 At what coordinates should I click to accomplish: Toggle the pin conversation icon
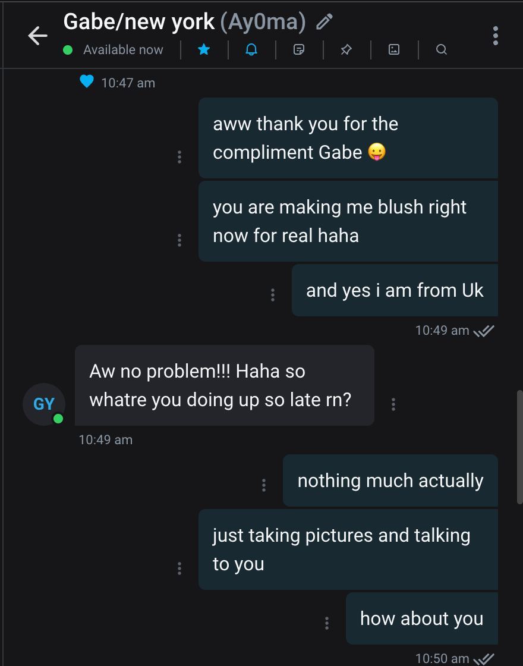point(346,50)
